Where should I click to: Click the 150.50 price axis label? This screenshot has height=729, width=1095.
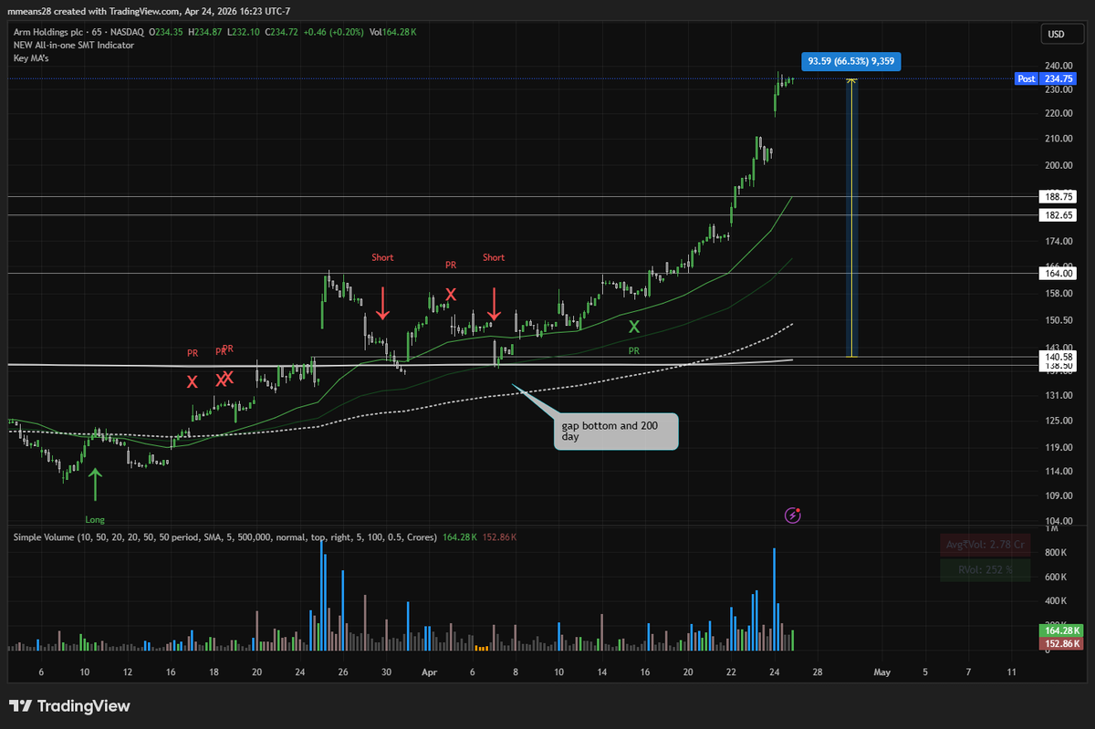click(1058, 319)
